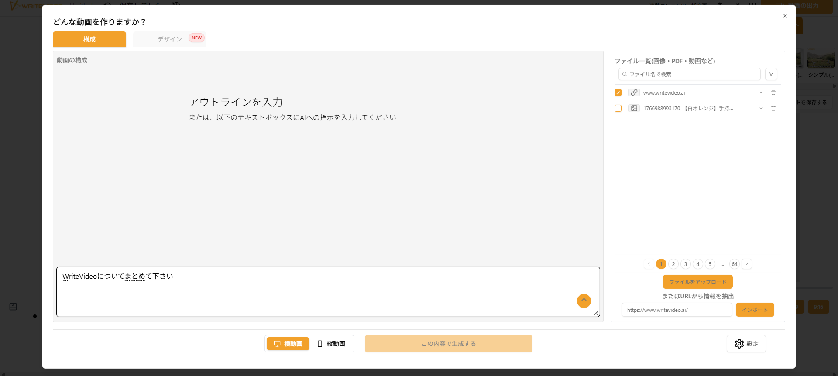Jump to page 64 of the file list
Image resolution: width=838 pixels, height=376 pixels.
735,264
